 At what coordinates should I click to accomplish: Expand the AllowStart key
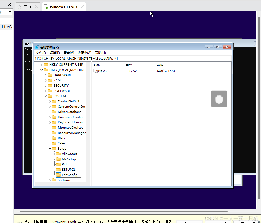click(x=54, y=154)
